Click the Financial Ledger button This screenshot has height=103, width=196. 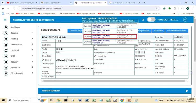pos(75,31)
